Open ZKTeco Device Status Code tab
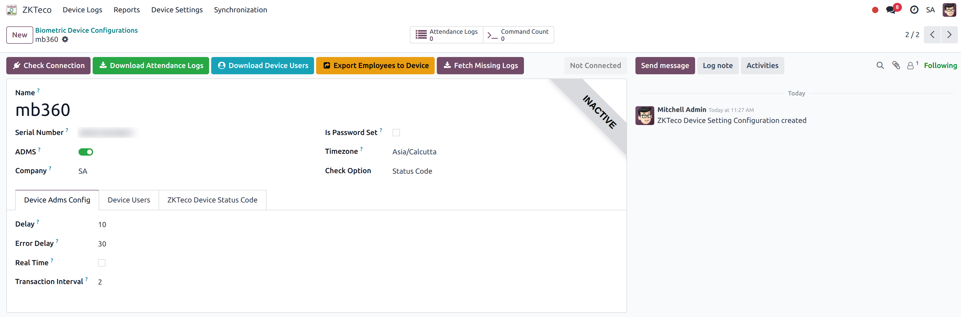The image size is (961, 317). [x=212, y=200]
